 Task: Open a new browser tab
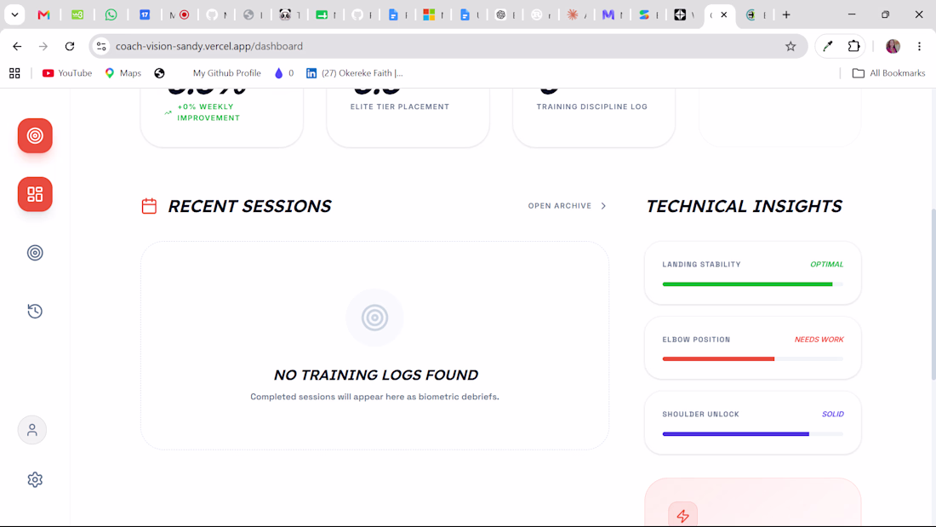(786, 15)
